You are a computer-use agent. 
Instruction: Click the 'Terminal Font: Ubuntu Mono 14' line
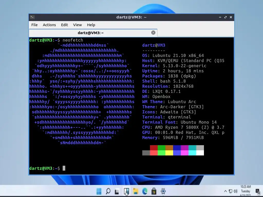180,122
